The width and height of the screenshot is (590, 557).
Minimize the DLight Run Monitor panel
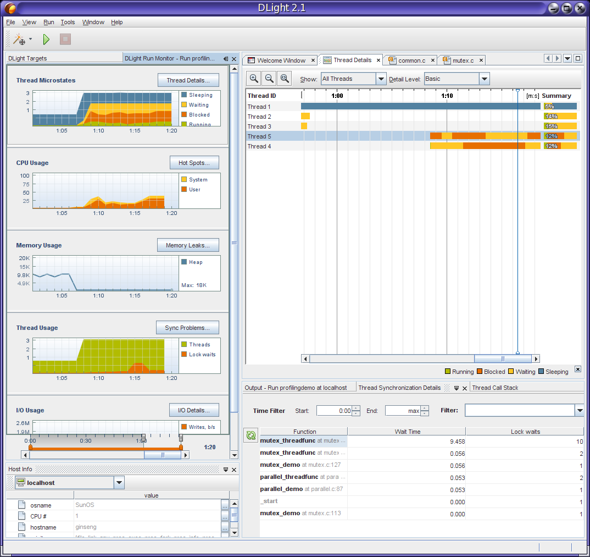[x=225, y=59]
